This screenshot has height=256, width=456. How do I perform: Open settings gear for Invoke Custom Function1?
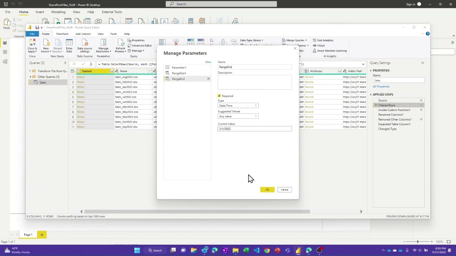point(421,110)
